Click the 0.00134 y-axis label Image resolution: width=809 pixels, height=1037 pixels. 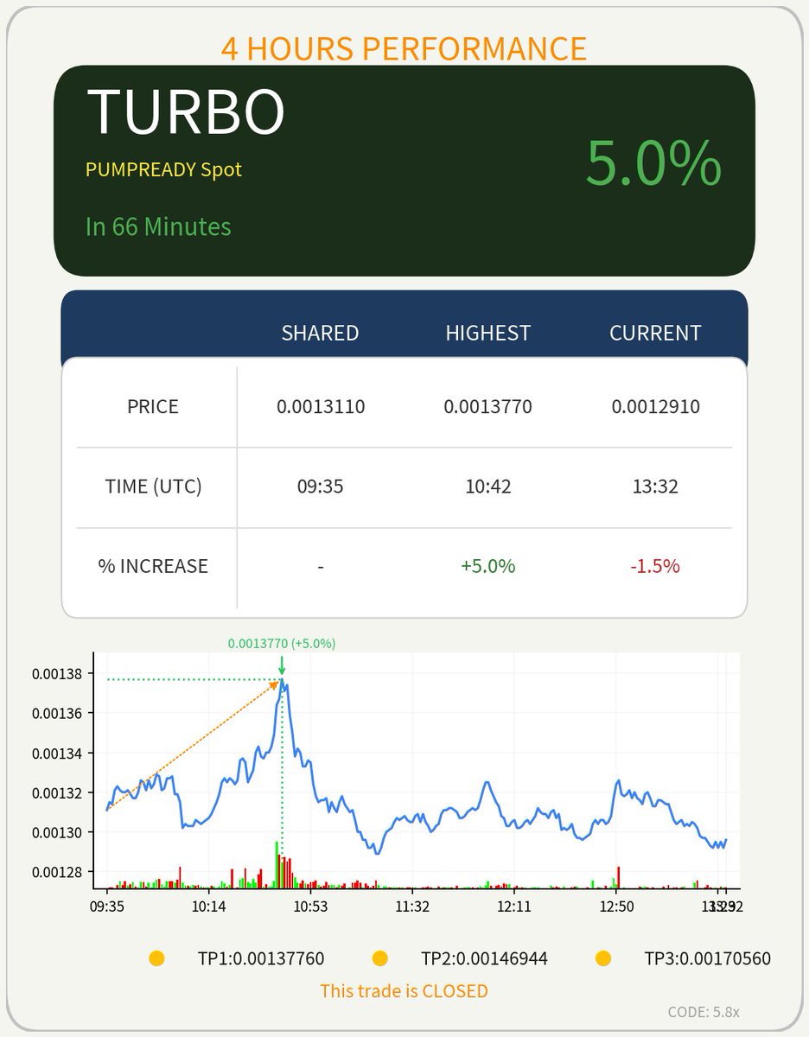[x=56, y=753]
